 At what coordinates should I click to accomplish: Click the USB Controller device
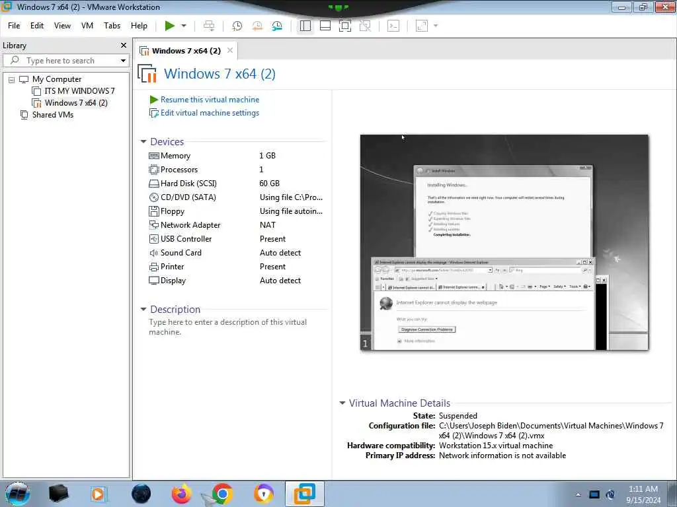pyautogui.click(x=186, y=239)
